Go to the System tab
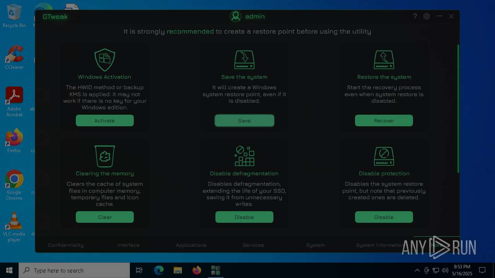Image resolution: width=495 pixels, height=278 pixels. pyautogui.click(x=316, y=245)
